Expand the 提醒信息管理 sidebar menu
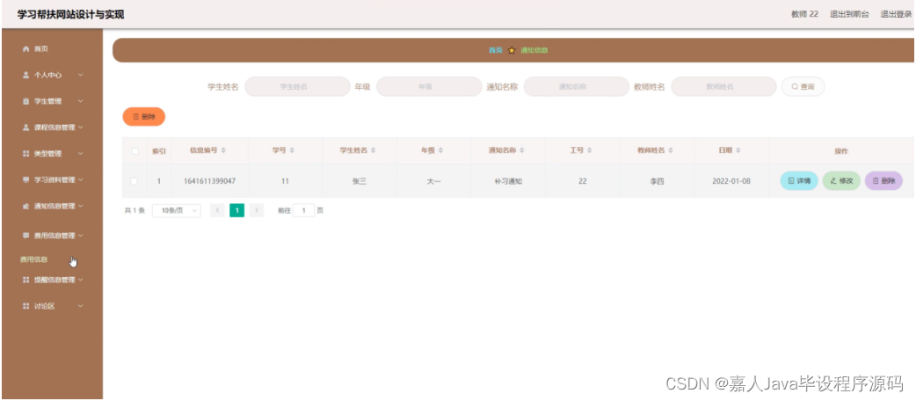This screenshot has height=401, width=916. pyautogui.click(x=52, y=280)
